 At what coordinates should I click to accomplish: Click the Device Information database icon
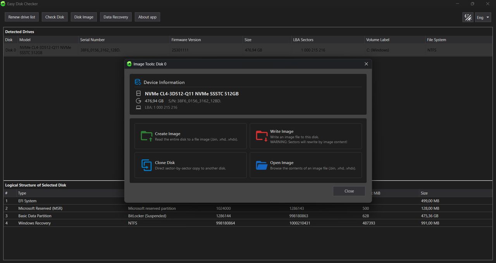138,82
